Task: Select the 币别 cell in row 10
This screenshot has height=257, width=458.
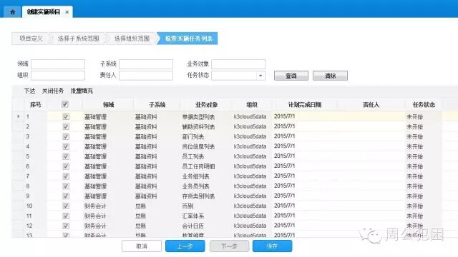Action: point(187,206)
